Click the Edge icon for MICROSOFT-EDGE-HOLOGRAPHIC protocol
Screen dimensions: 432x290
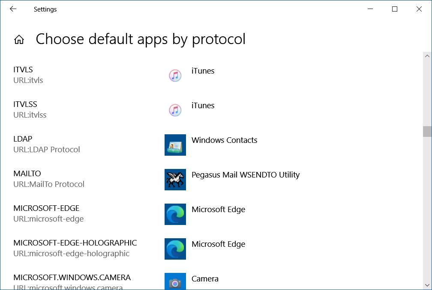coord(175,249)
